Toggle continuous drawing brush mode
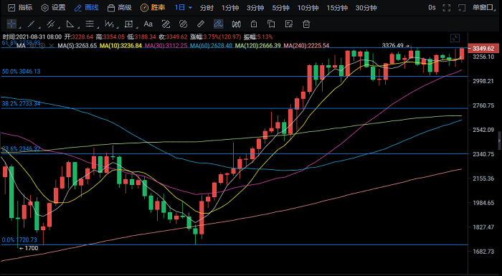502x276 pixels. (218, 24)
